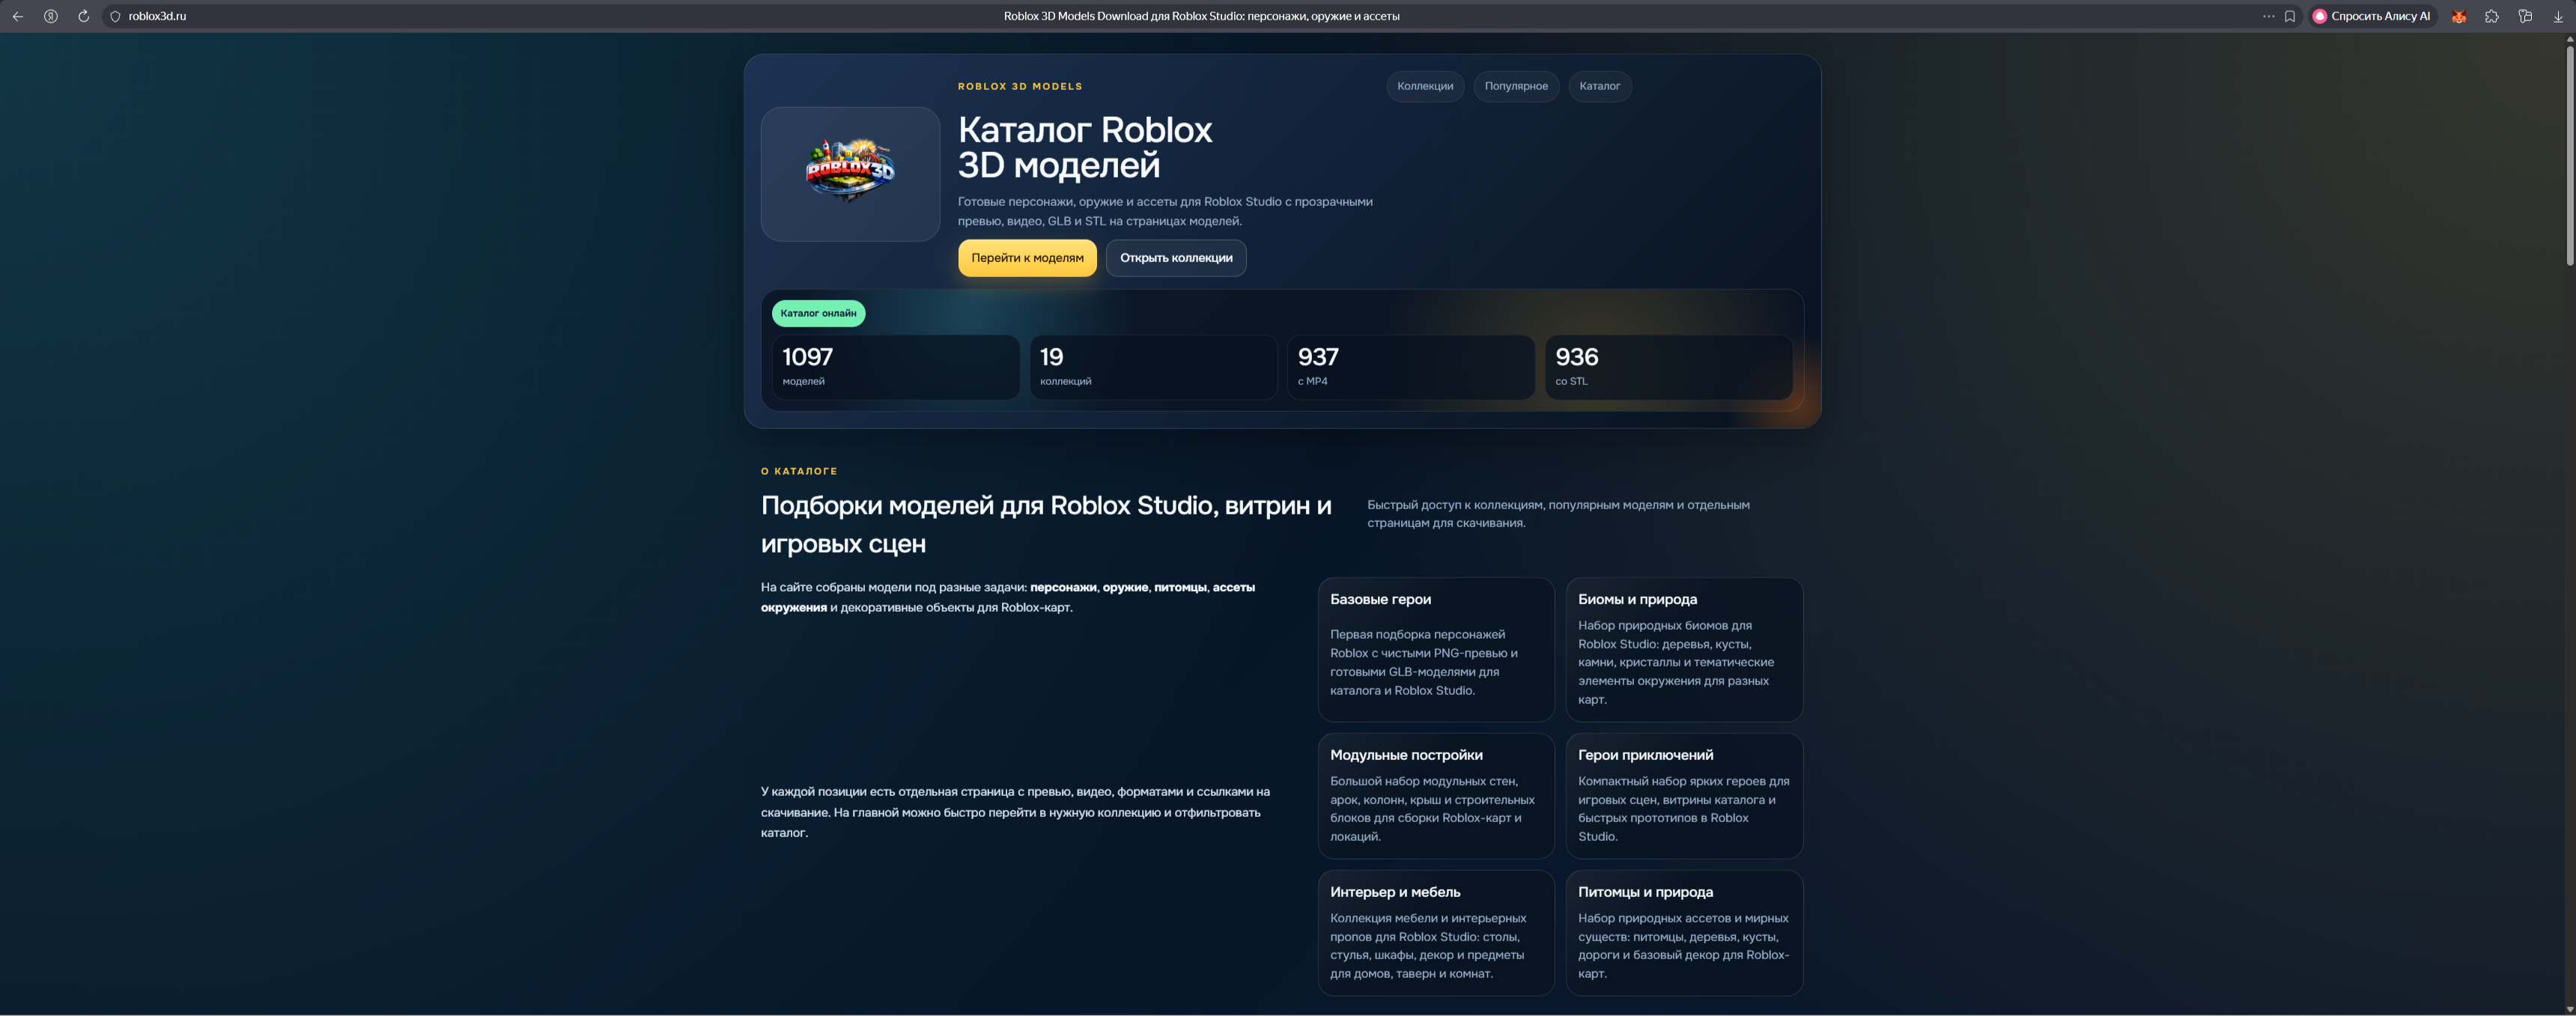Screen dimensions: 2576x1016
Task: Open the Популярное nav item
Action: [1516, 86]
